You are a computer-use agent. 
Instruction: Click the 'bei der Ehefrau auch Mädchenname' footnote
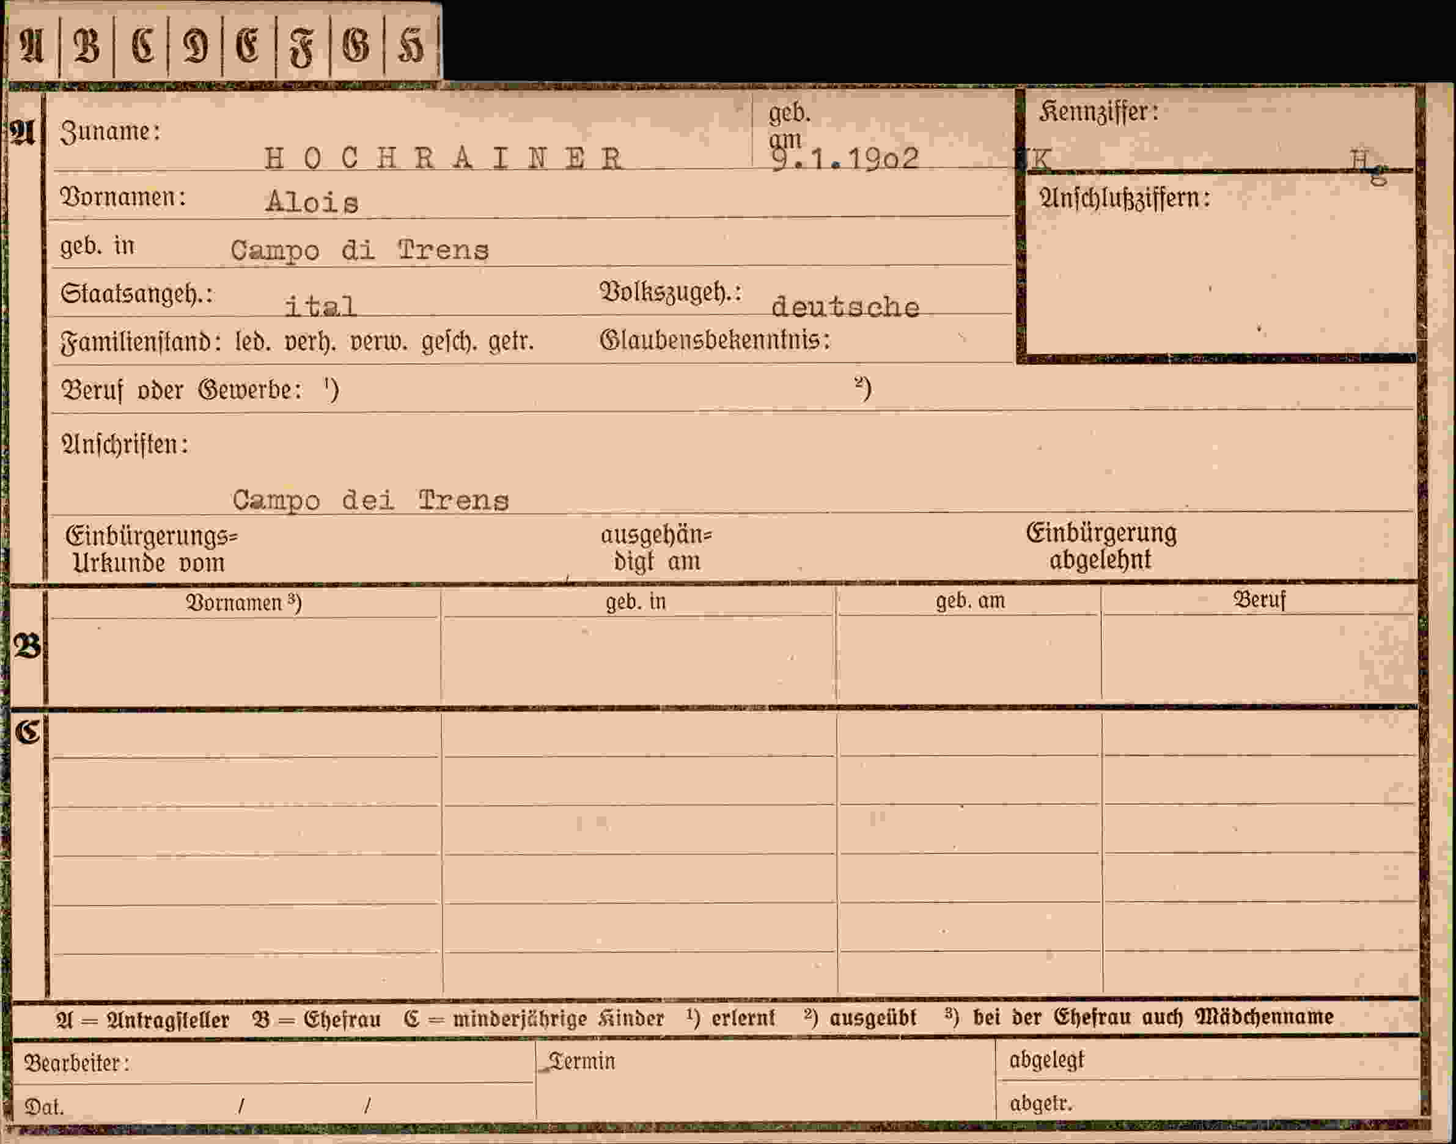[x=1153, y=1017]
